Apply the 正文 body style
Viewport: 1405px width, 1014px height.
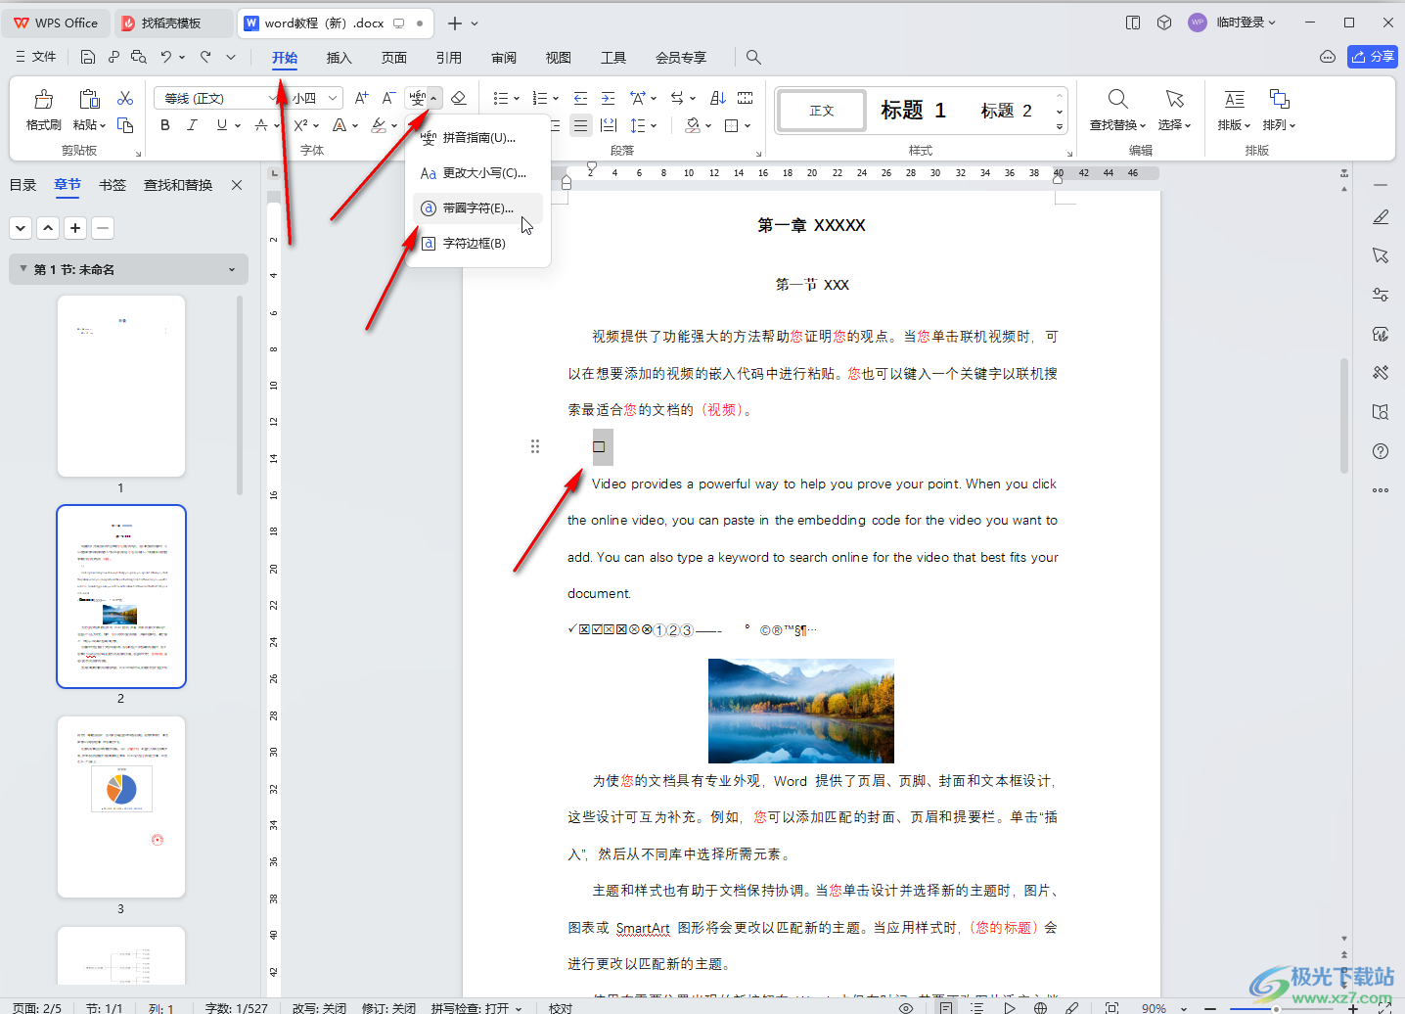pos(822,111)
